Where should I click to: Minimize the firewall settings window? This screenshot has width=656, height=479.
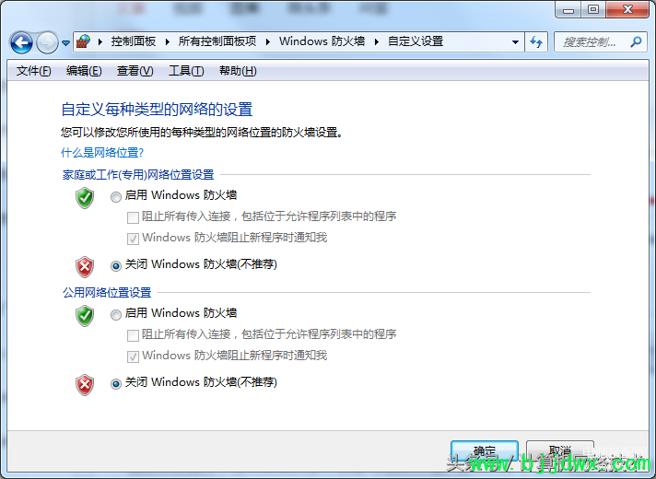pos(568,10)
